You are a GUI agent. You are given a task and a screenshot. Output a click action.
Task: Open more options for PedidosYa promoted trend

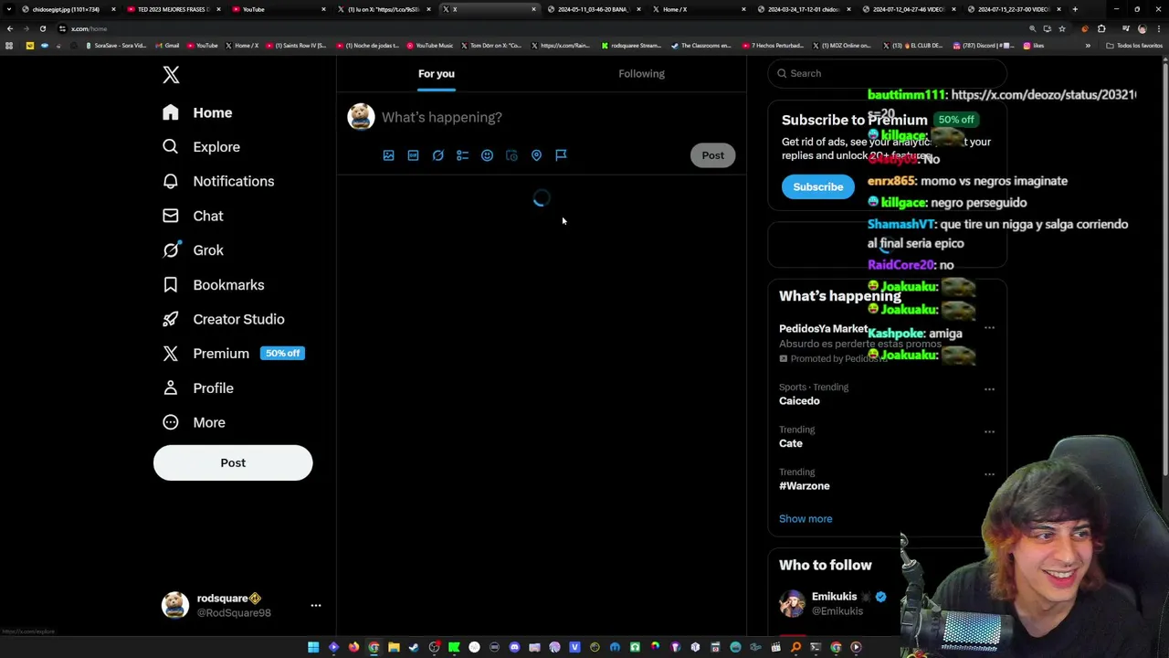[989, 328]
